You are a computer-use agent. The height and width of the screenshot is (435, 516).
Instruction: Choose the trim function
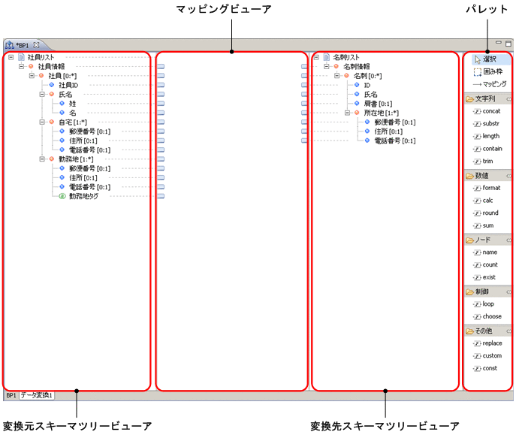click(483, 162)
